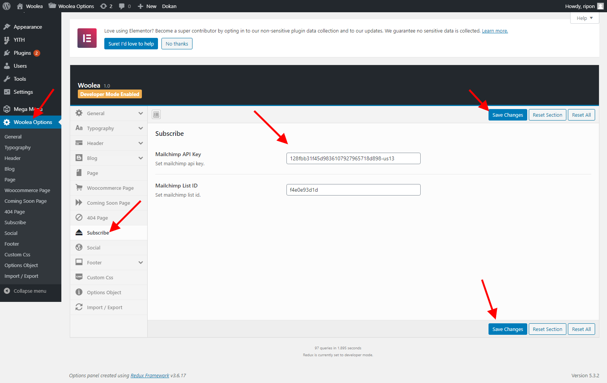Viewport: 607px width, 383px height.
Task: Click the Howdy, ripon account text
Action: point(580,6)
